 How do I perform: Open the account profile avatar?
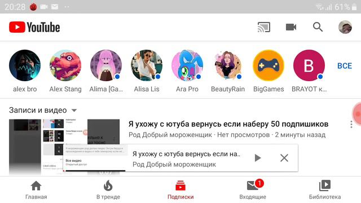345,27
